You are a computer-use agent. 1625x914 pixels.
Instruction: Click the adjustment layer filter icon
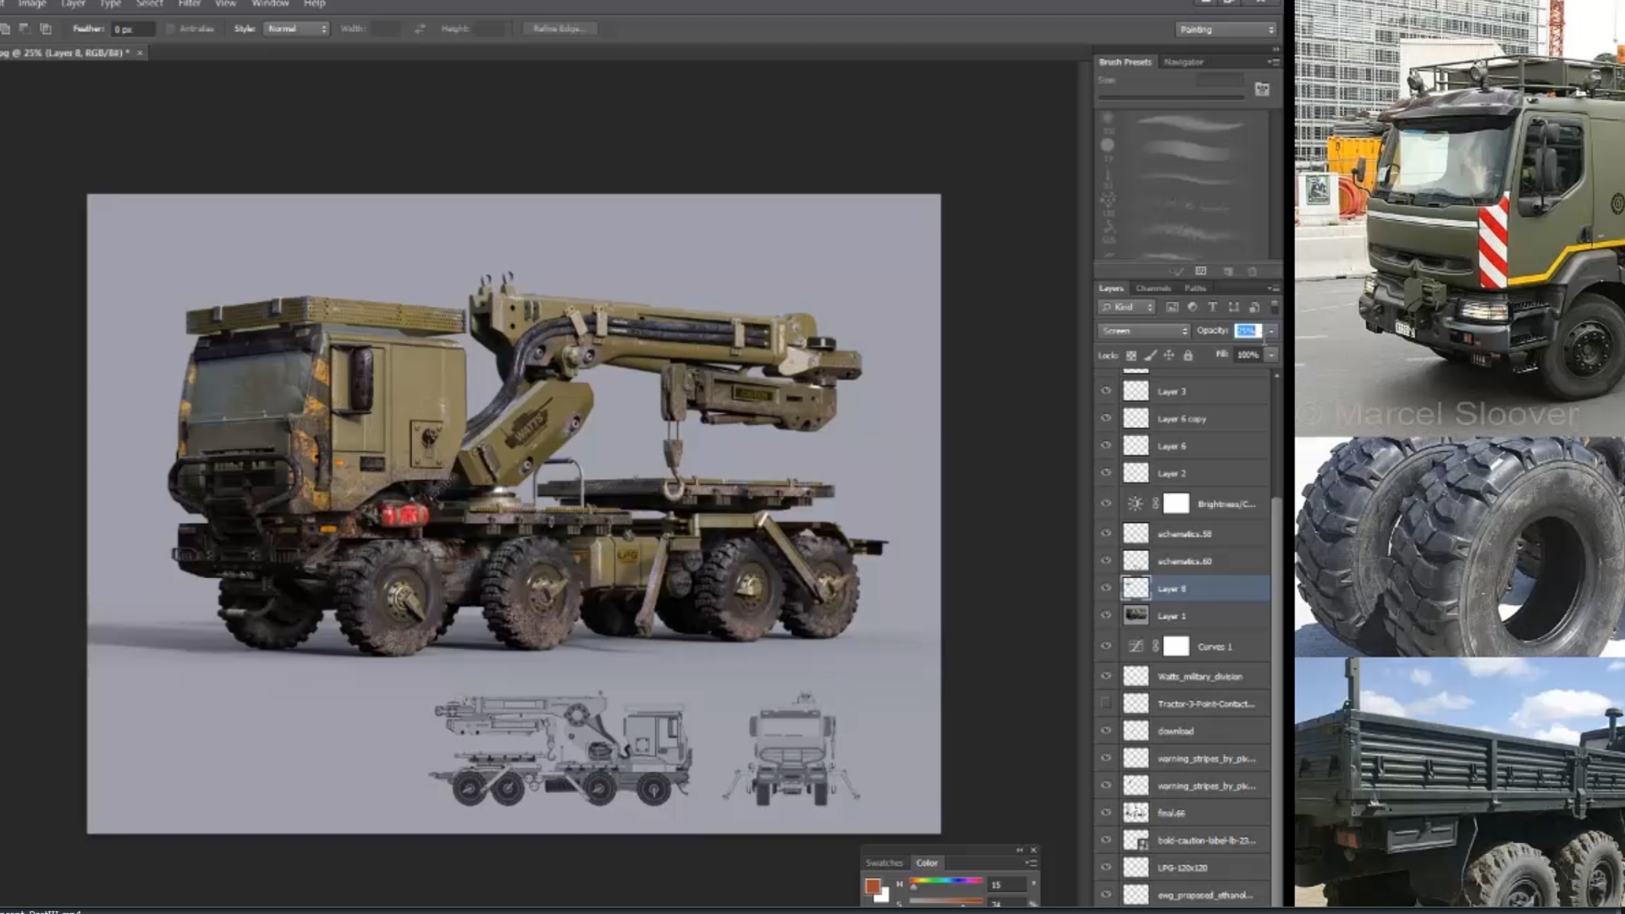(1193, 307)
